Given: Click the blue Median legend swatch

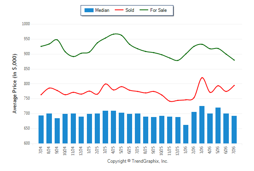Looking at the screenshot, I should pyautogui.click(x=89, y=10).
